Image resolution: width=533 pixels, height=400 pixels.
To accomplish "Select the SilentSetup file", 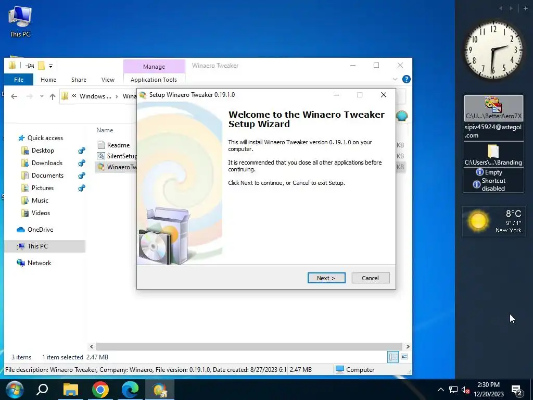I will click(117, 156).
